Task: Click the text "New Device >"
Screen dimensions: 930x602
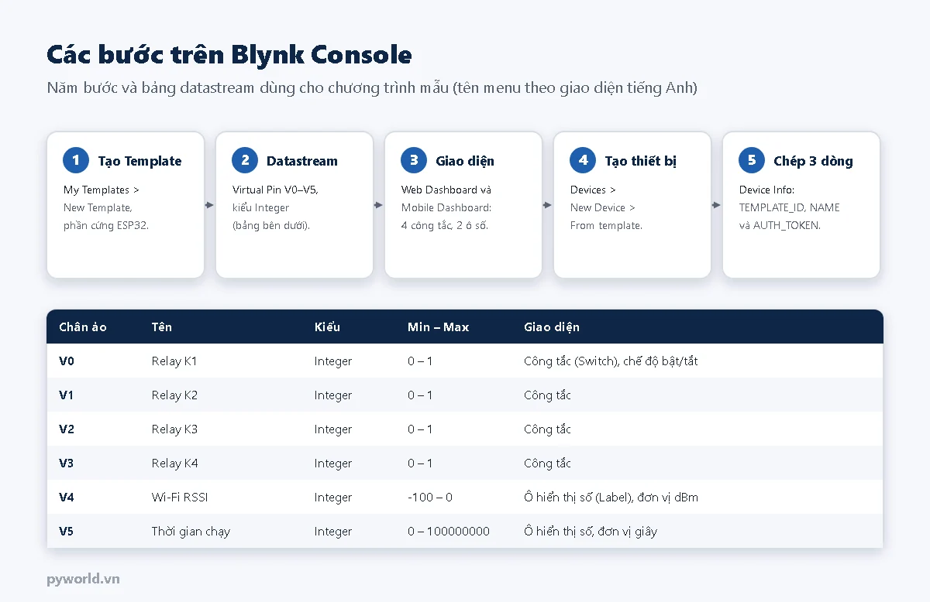Action: click(x=603, y=207)
